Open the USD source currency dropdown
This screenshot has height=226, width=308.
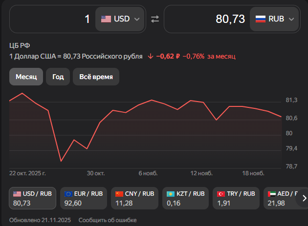pyautogui.click(x=120, y=19)
